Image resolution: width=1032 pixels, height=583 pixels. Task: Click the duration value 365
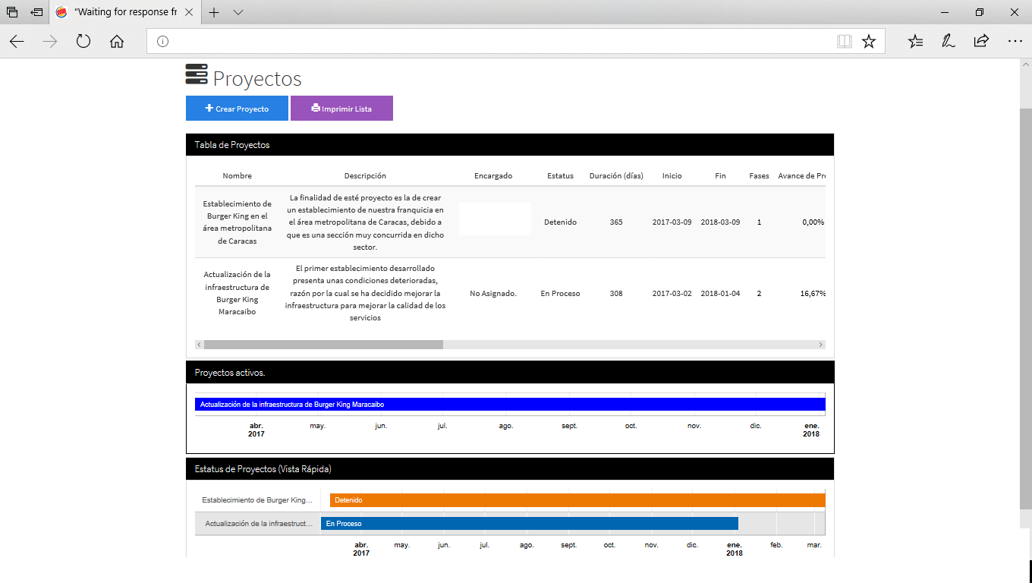(x=616, y=222)
